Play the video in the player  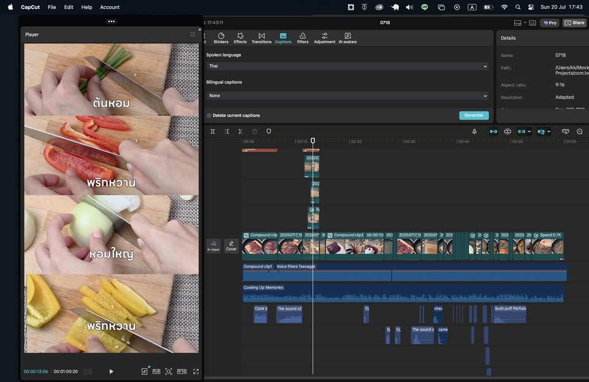click(x=111, y=372)
